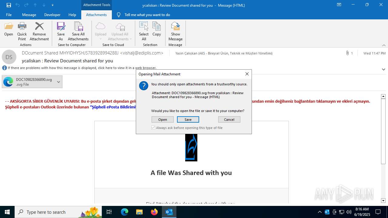Expand the message header chevron
Screen dimensions: 388x218
(x=383, y=69)
